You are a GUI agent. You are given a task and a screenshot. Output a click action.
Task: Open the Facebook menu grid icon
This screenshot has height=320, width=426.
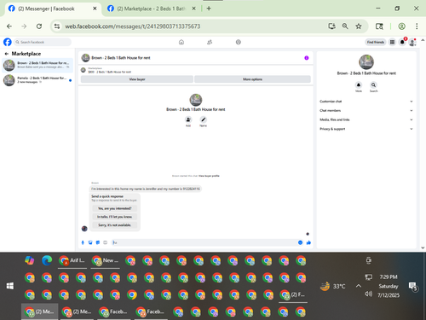coord(392,42)
